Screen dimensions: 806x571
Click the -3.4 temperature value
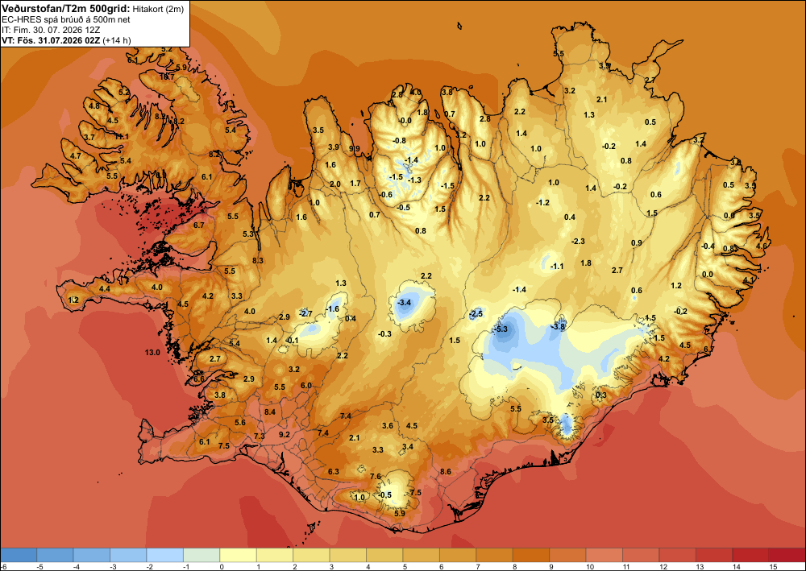click(405, 303)
